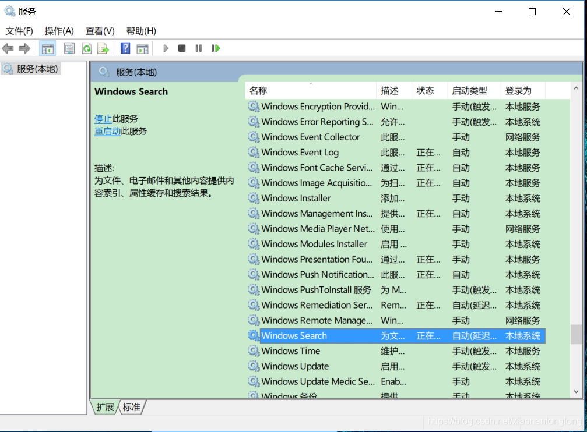Image resolution: width=587 pixels, height=432 pixels.
Task: Click the gear icon in 服务(本地) header
Action: [x=104, y=72]
